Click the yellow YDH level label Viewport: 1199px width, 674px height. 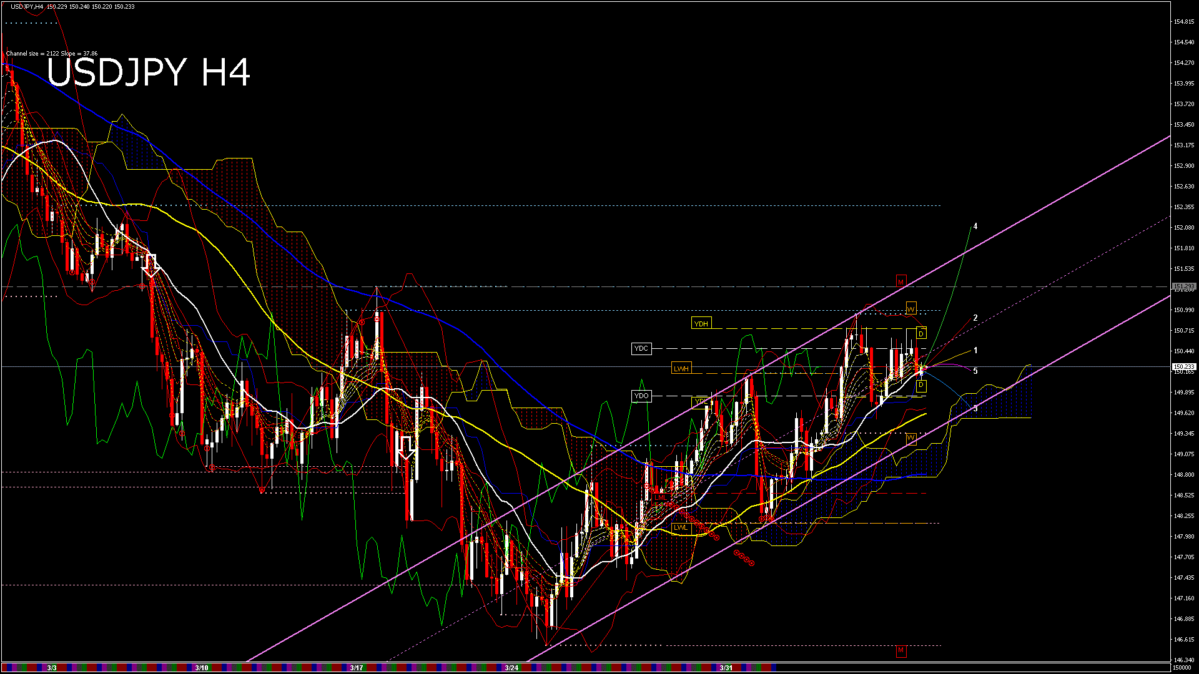[701, 323]
